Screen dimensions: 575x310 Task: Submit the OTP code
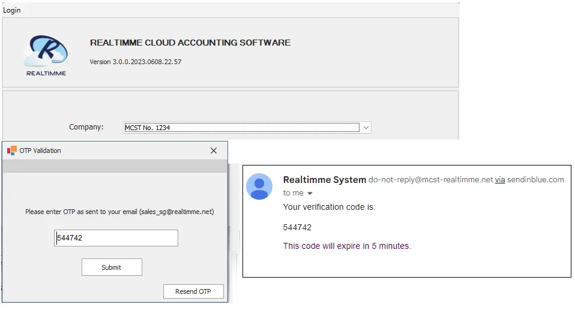pos(112,267)
